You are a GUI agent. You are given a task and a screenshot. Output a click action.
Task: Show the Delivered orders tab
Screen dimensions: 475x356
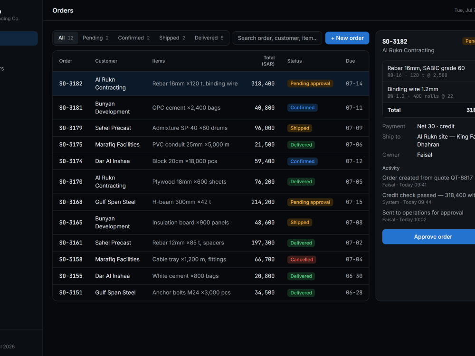tap(209, 38)
